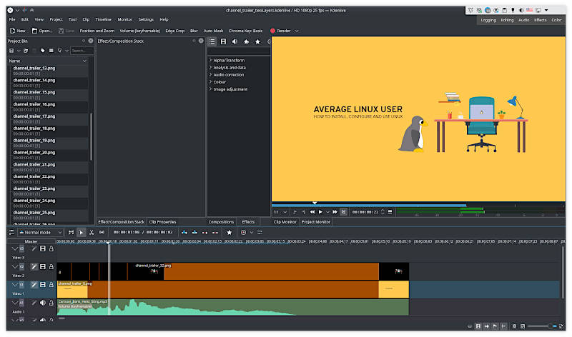Add a clip via Project Bin add icon
The width and height of the screenshot is (572, 337).
[11, 51]
